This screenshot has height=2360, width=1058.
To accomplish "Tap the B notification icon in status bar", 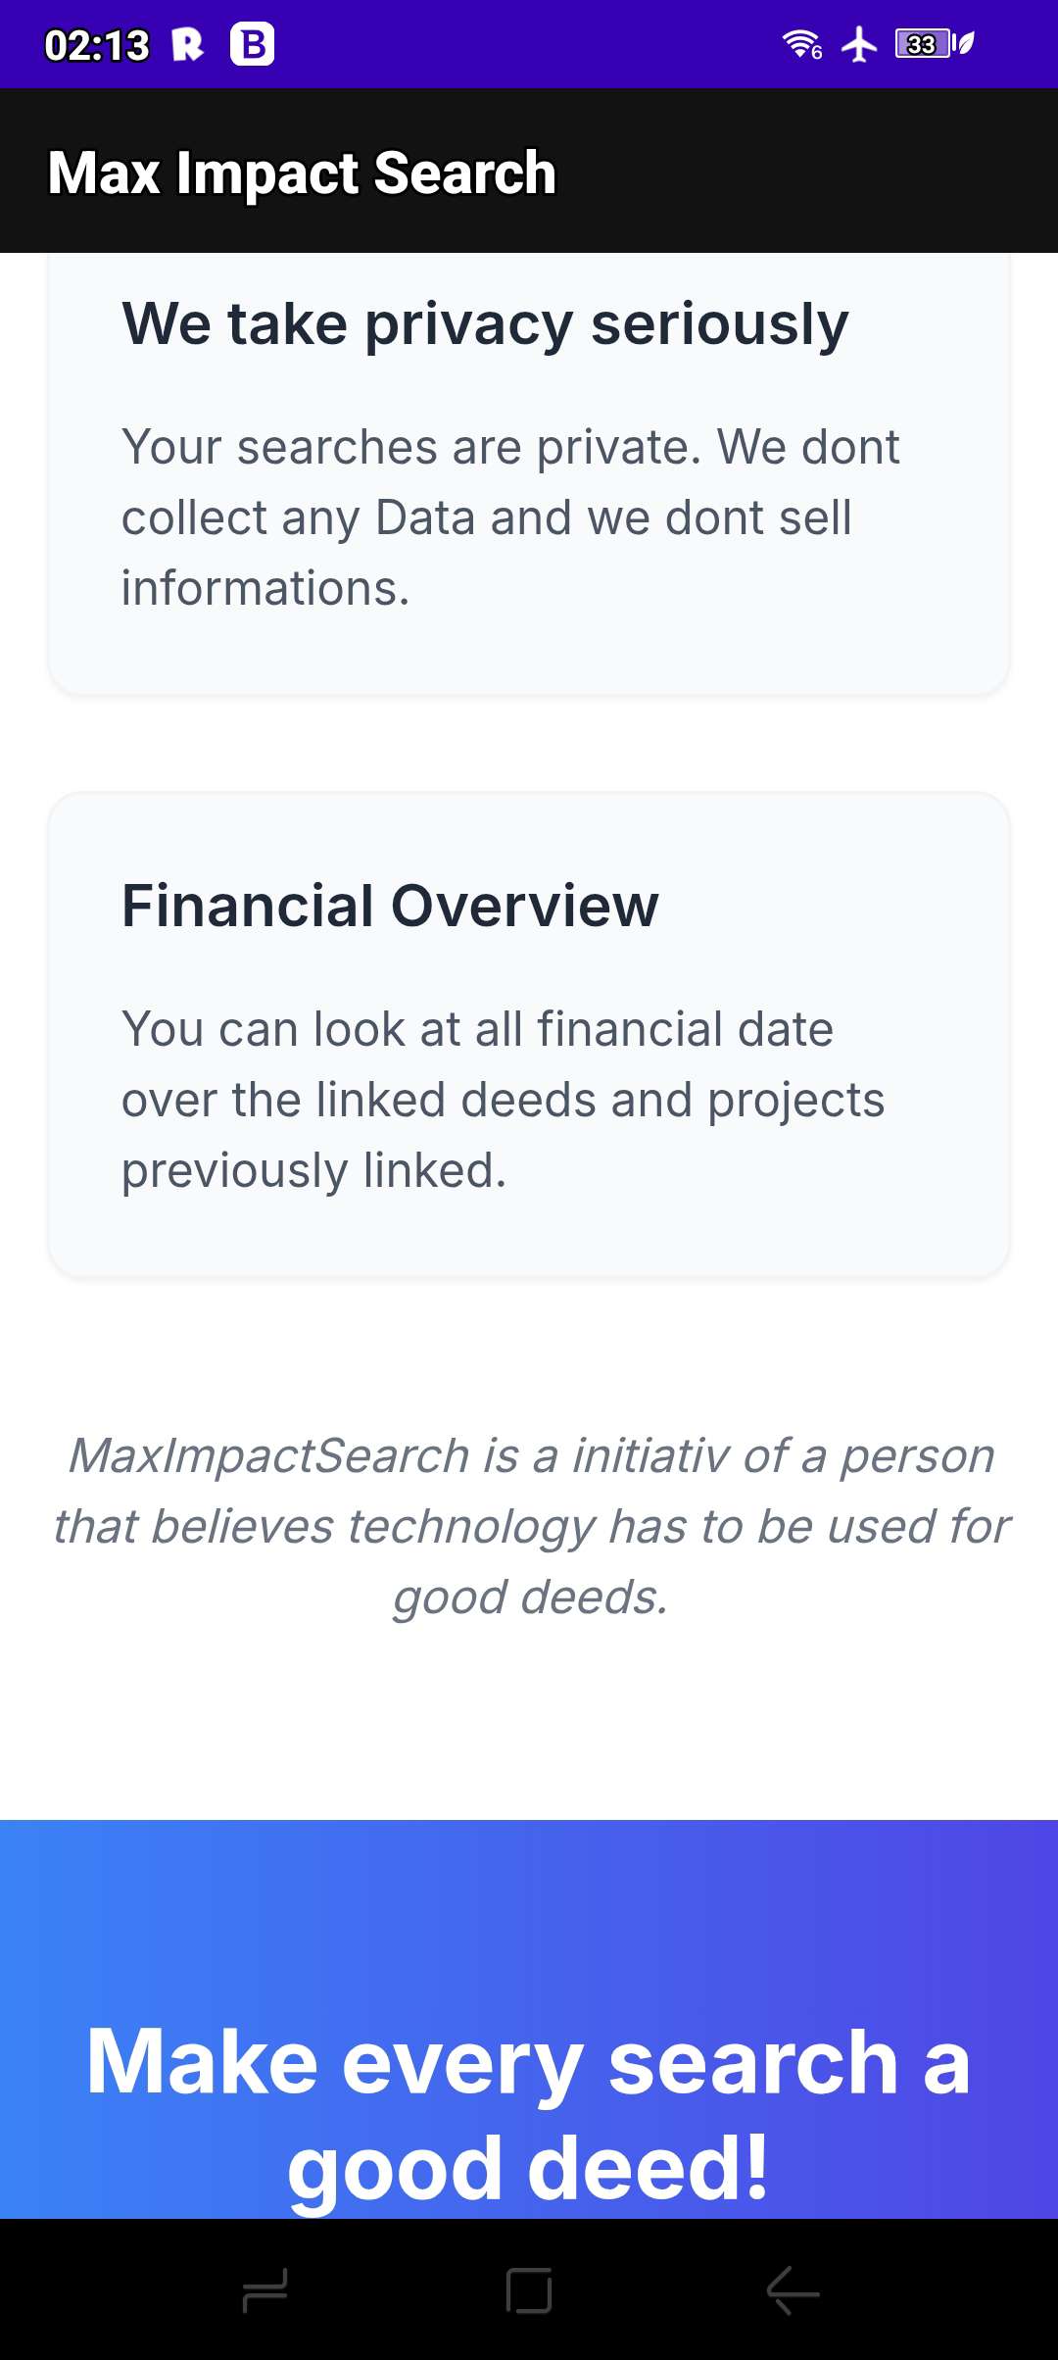I will tap(252, 44).
